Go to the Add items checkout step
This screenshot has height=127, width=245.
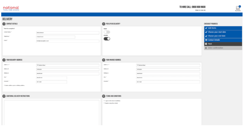223,28
